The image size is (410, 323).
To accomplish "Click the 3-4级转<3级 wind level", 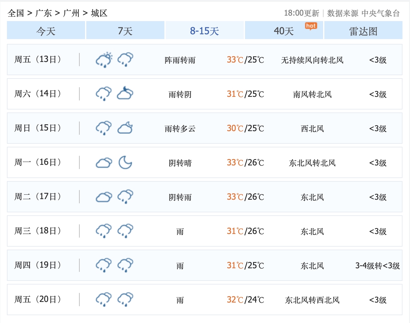I will point(378,266).
